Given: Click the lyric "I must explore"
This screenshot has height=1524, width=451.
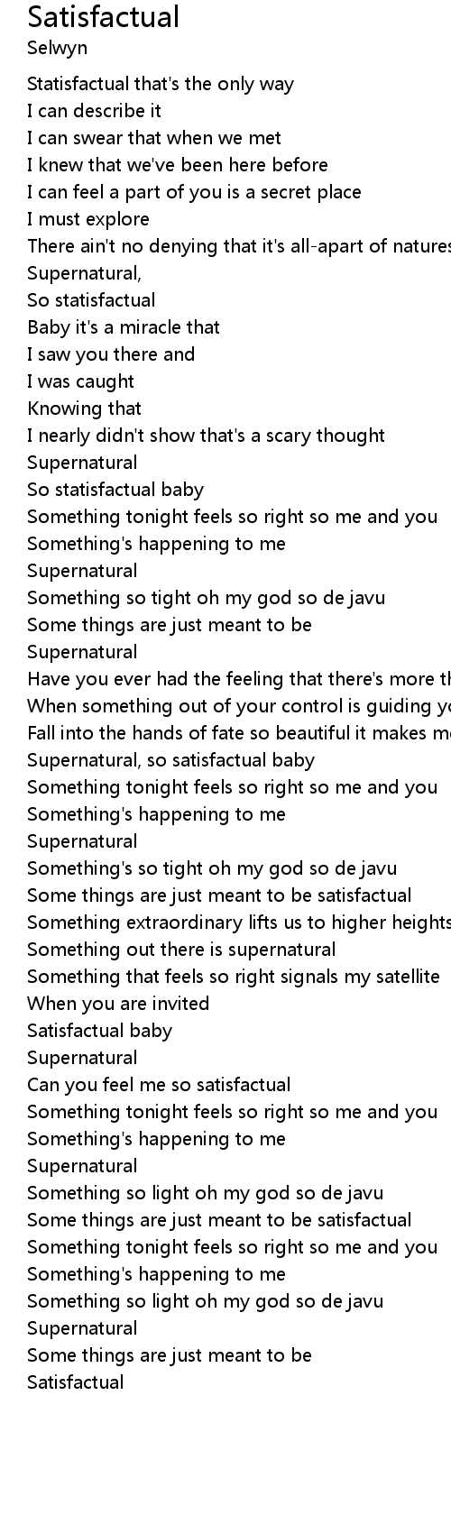Looking at the screenshot, I should (88, 219).
